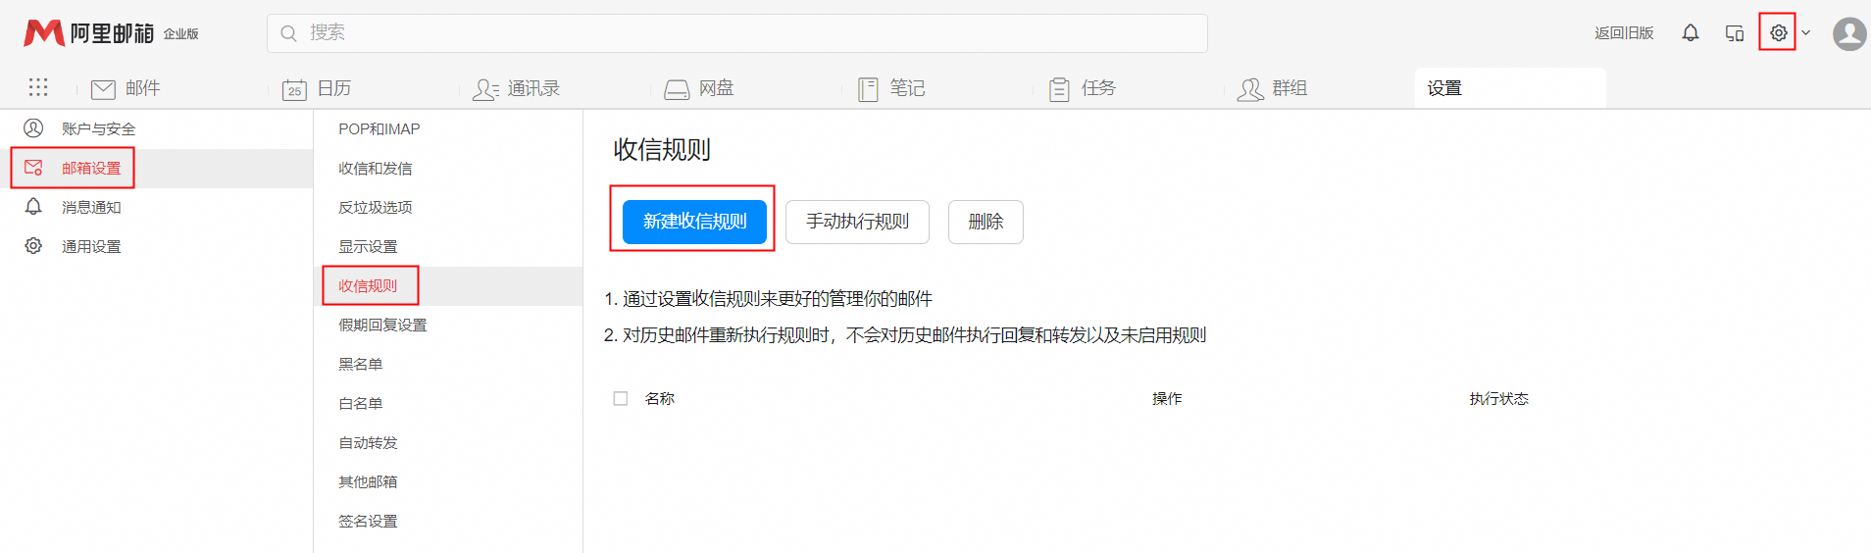Open the settings gear icon in header

pyautogui.click(x=1778, y=33)
